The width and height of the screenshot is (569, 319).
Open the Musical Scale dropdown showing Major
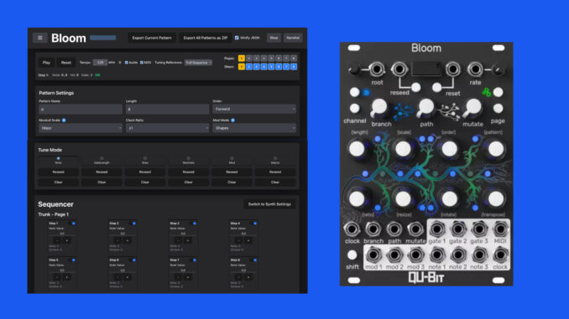coord(81,128)
